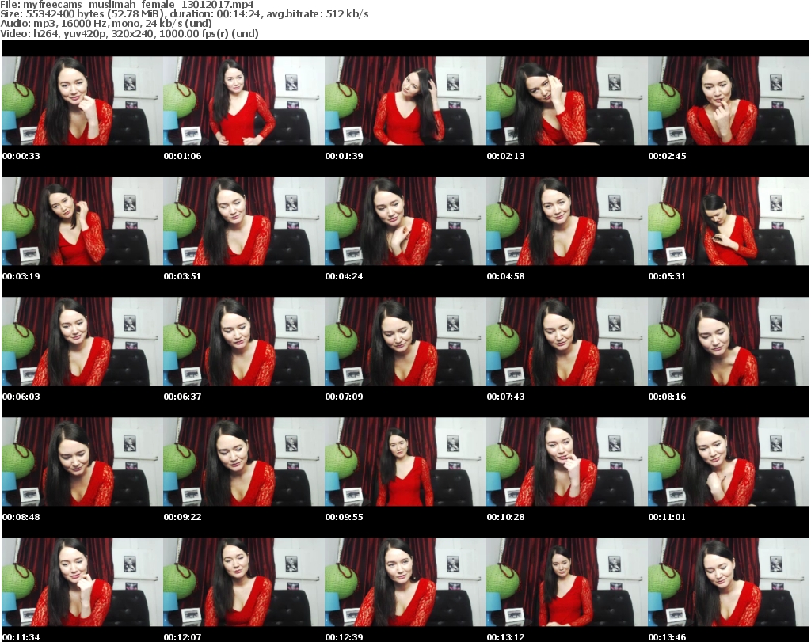
Task: Select the thumbnail frame at 00:08:16
Action: coord(729,342)
